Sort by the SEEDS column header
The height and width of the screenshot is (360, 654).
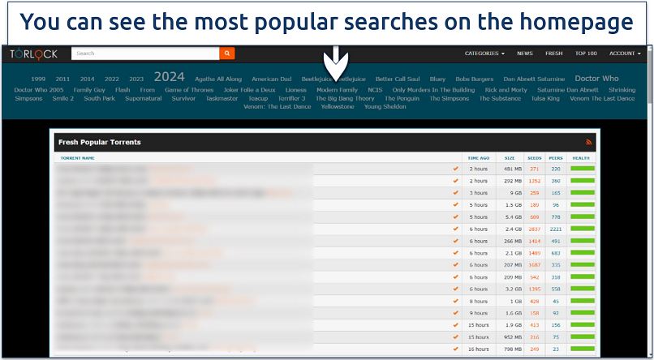point(534,158)
